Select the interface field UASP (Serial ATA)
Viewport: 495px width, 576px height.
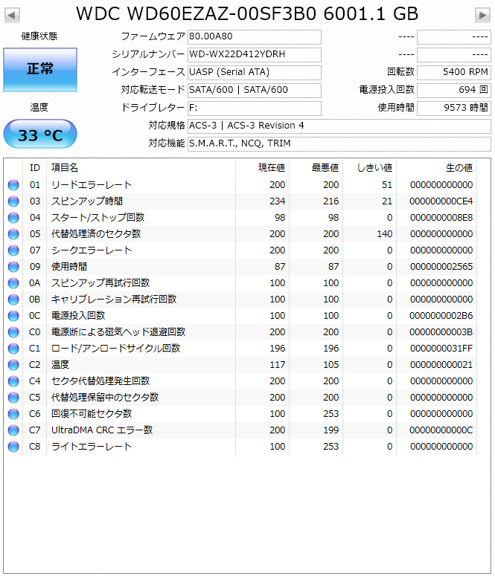coord(255,72)
